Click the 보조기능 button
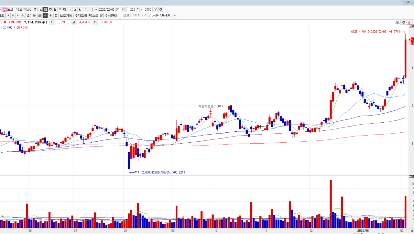 (66, 15)
